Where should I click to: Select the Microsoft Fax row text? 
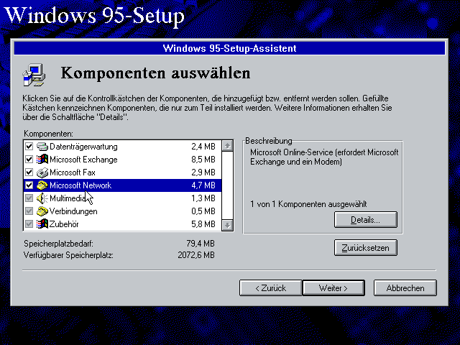tap(73, 172)
